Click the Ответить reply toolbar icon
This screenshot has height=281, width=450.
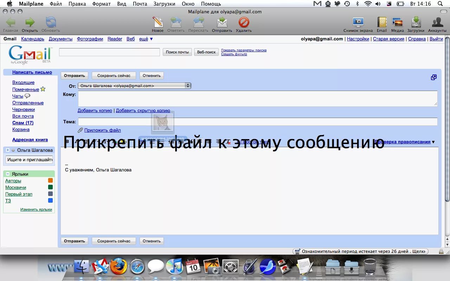click(x=176, y=22)
